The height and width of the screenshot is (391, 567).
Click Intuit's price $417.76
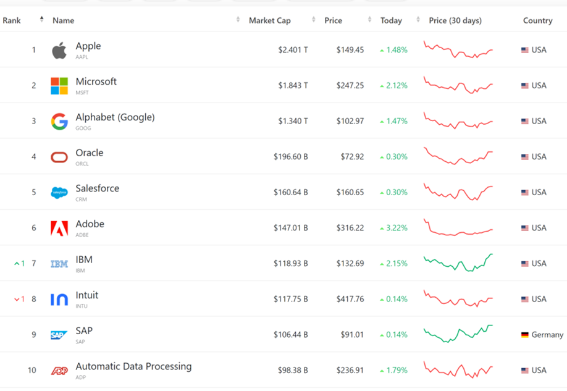click(x=350, y=299)
